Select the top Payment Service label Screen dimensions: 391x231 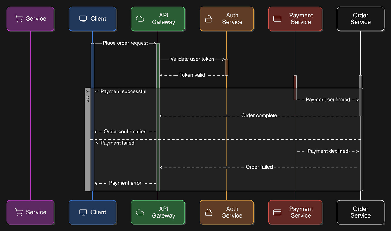301,19
